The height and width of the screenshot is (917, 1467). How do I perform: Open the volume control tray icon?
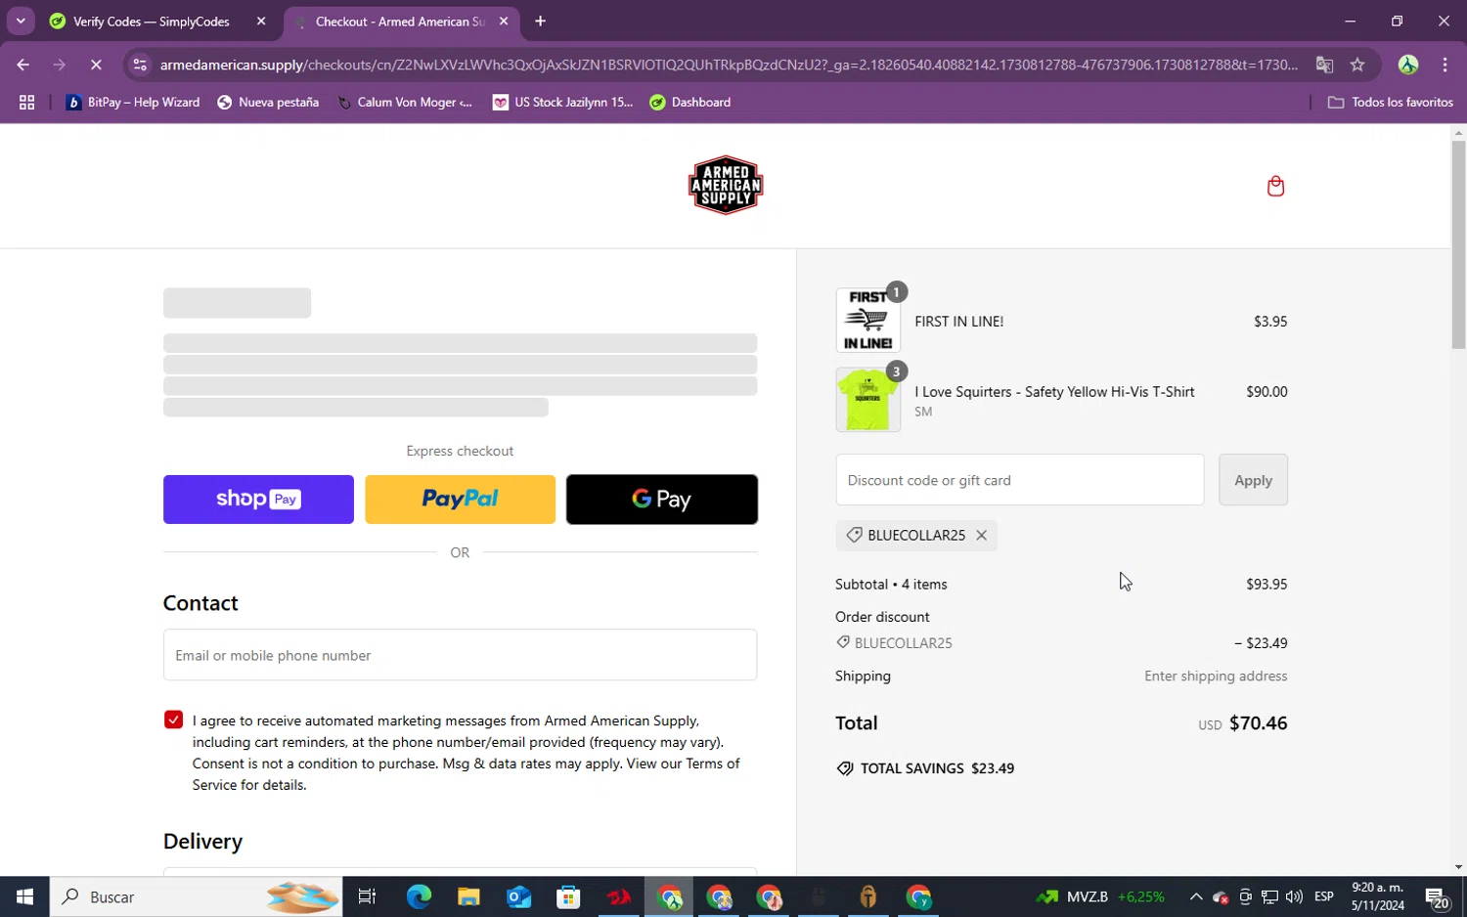click(1294, 896)
